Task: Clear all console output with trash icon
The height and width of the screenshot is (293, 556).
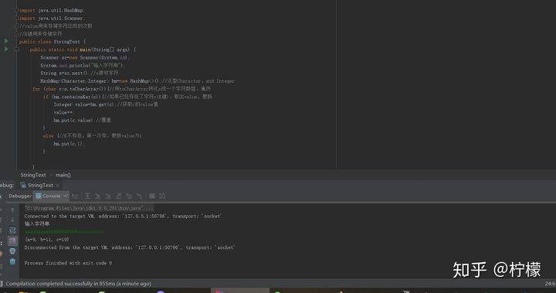Action: (12, 261)
